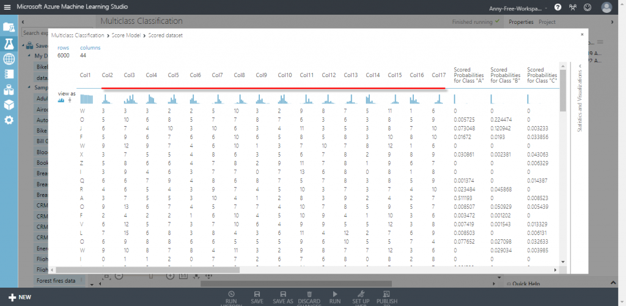The image size is (626, 306).
Task: Click the canvas zoom to actual size 1:1 icon
Action: point(183,275)
